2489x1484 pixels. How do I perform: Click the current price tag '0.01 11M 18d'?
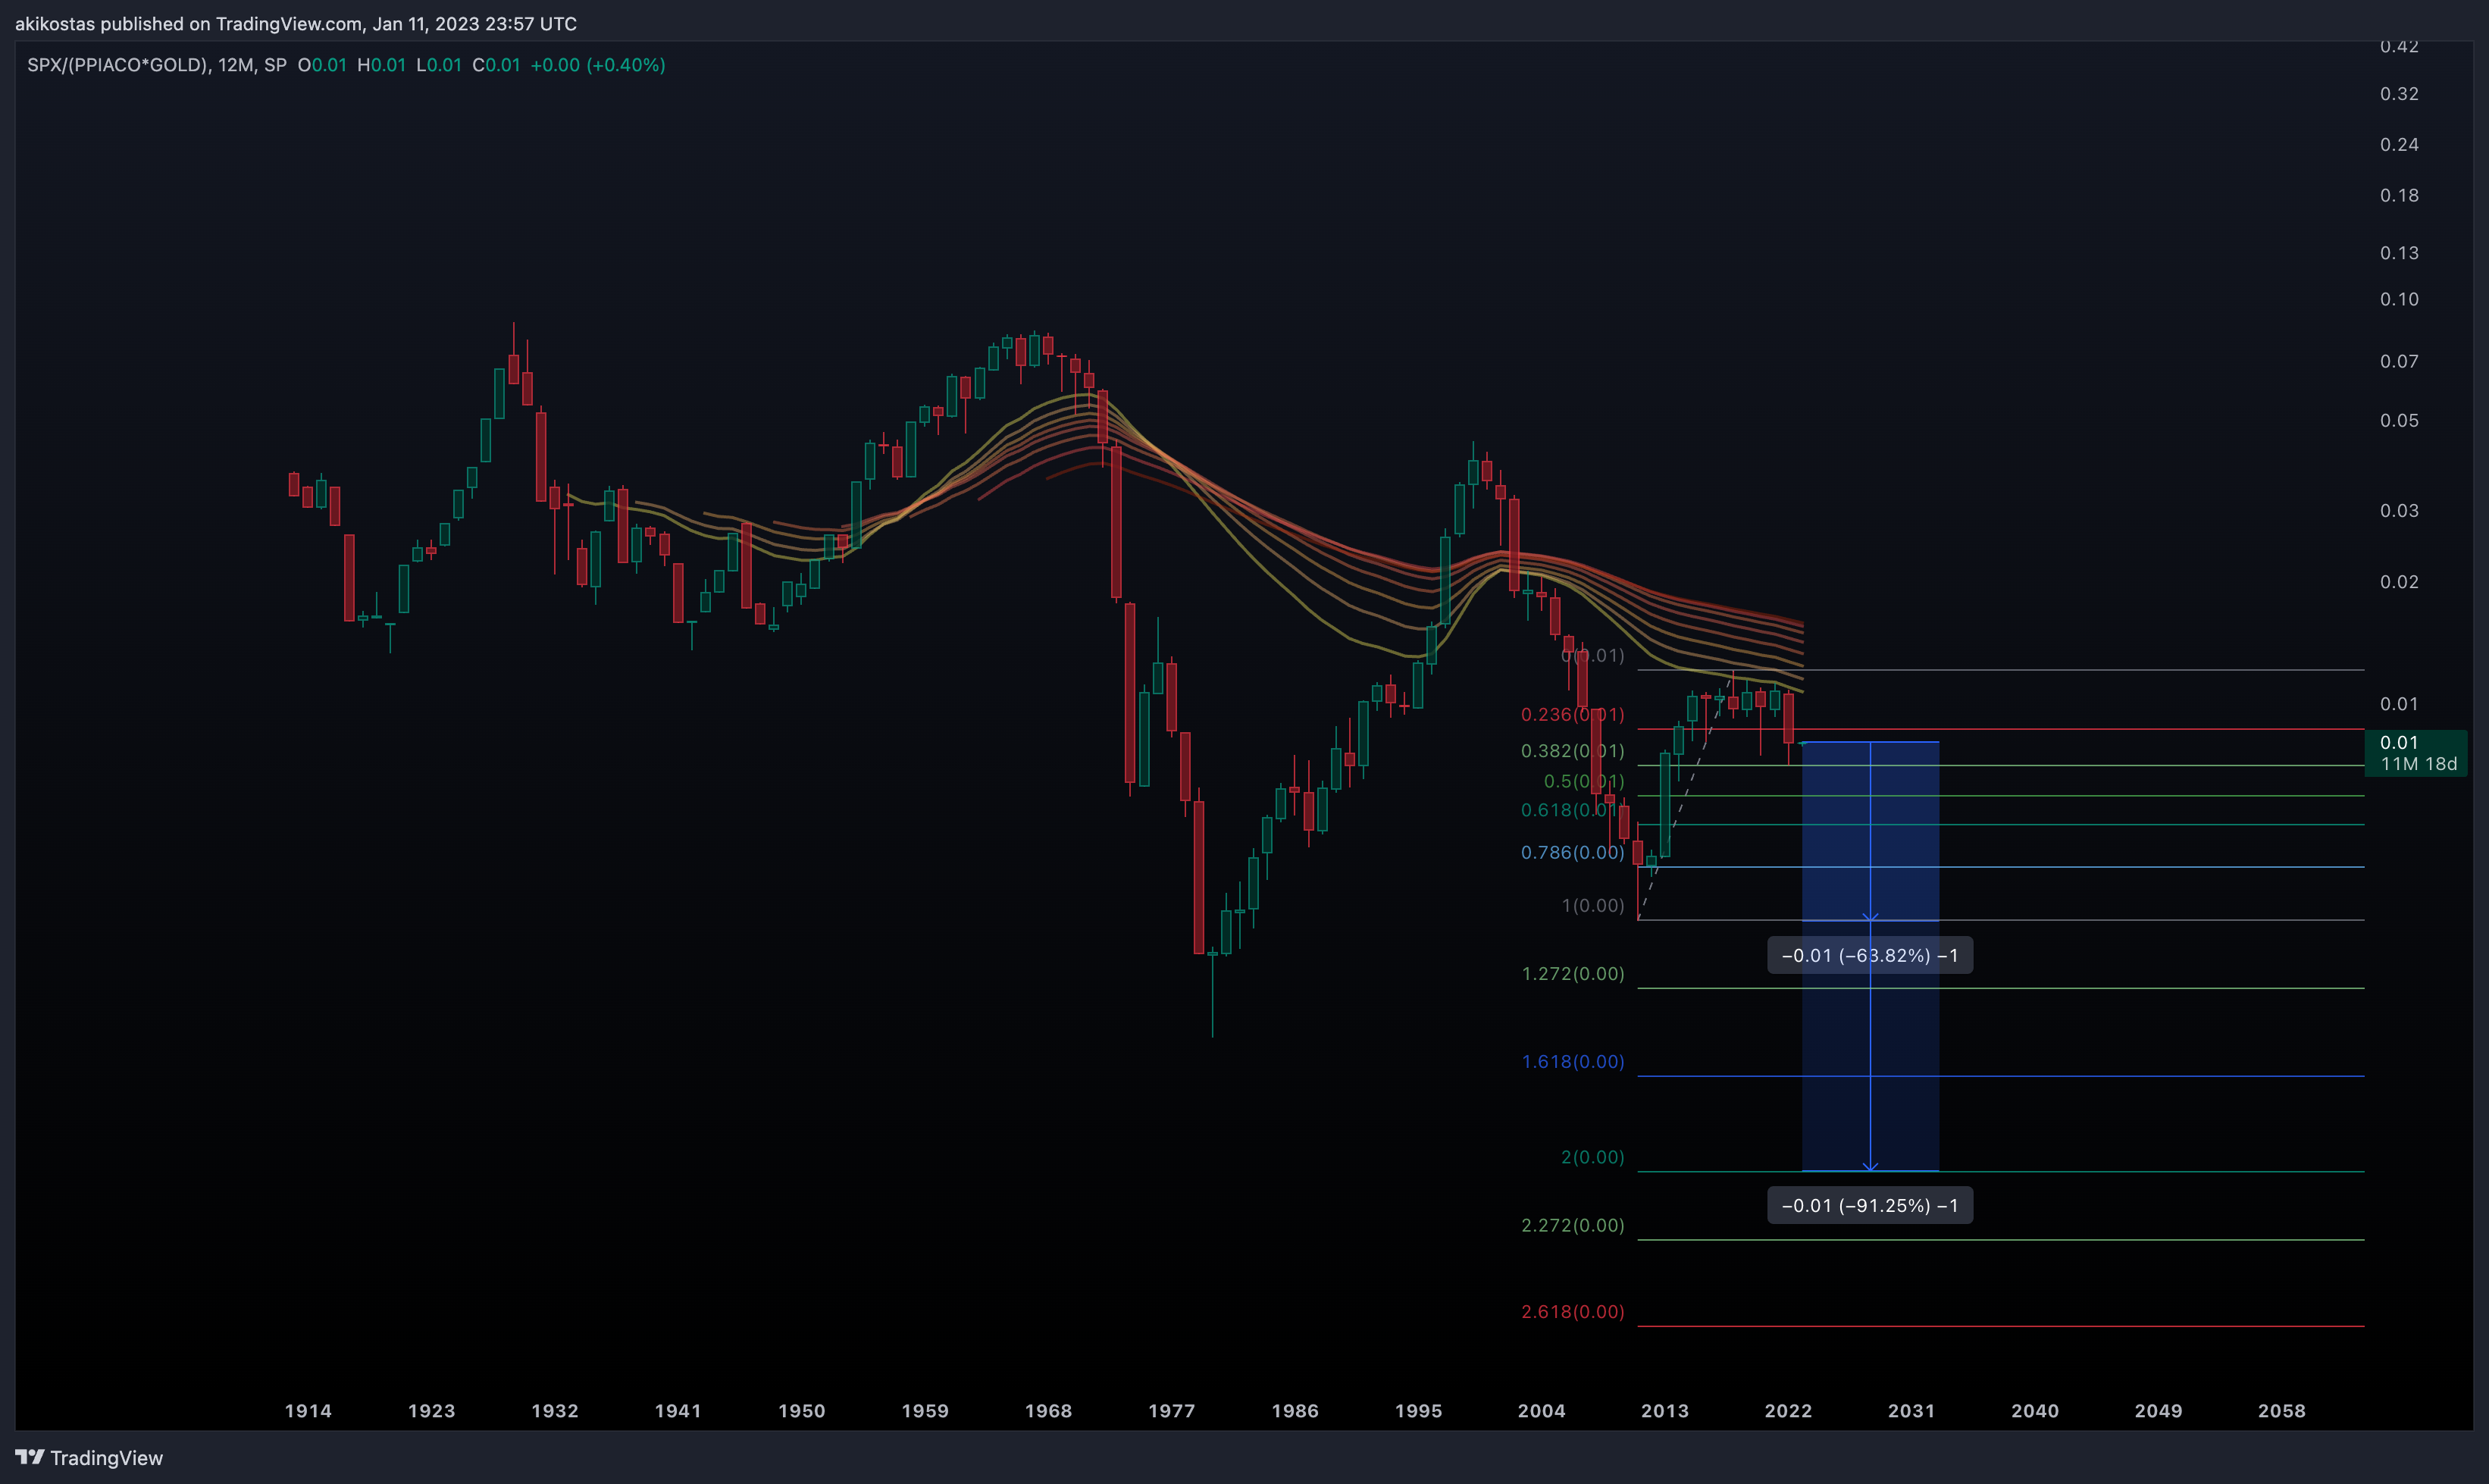(2416, 753)
